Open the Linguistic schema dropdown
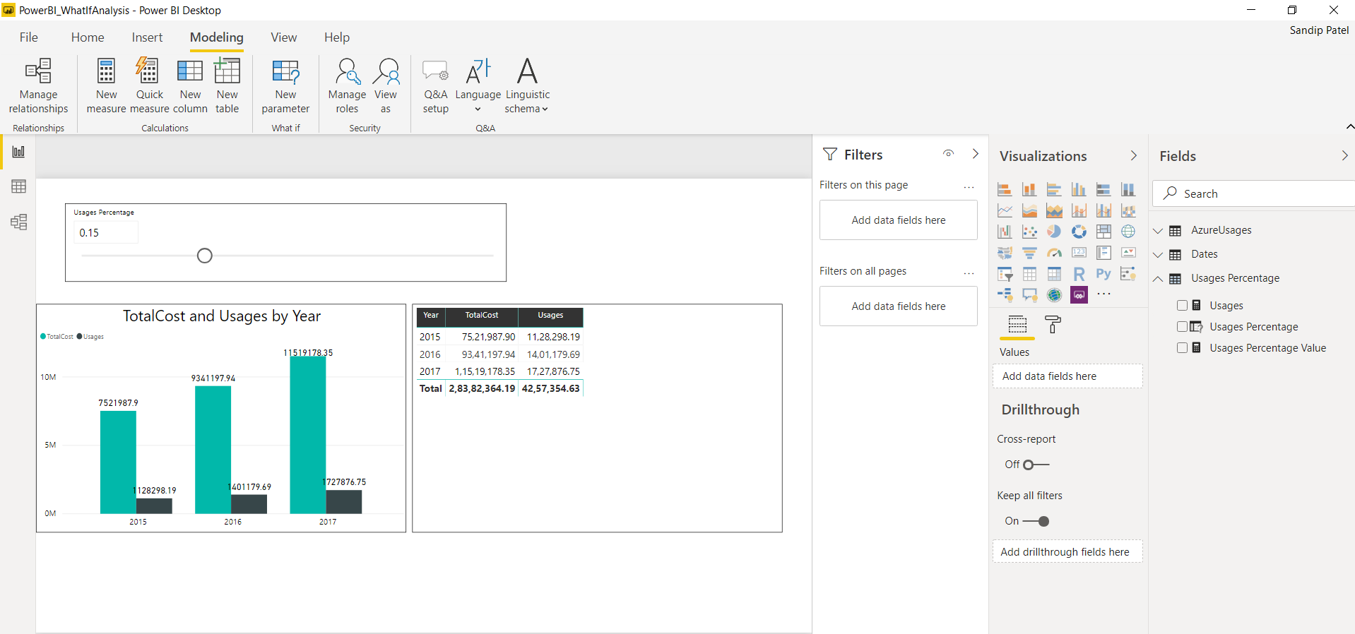This screenshot has width=1355, height=634. pos(527,85)
